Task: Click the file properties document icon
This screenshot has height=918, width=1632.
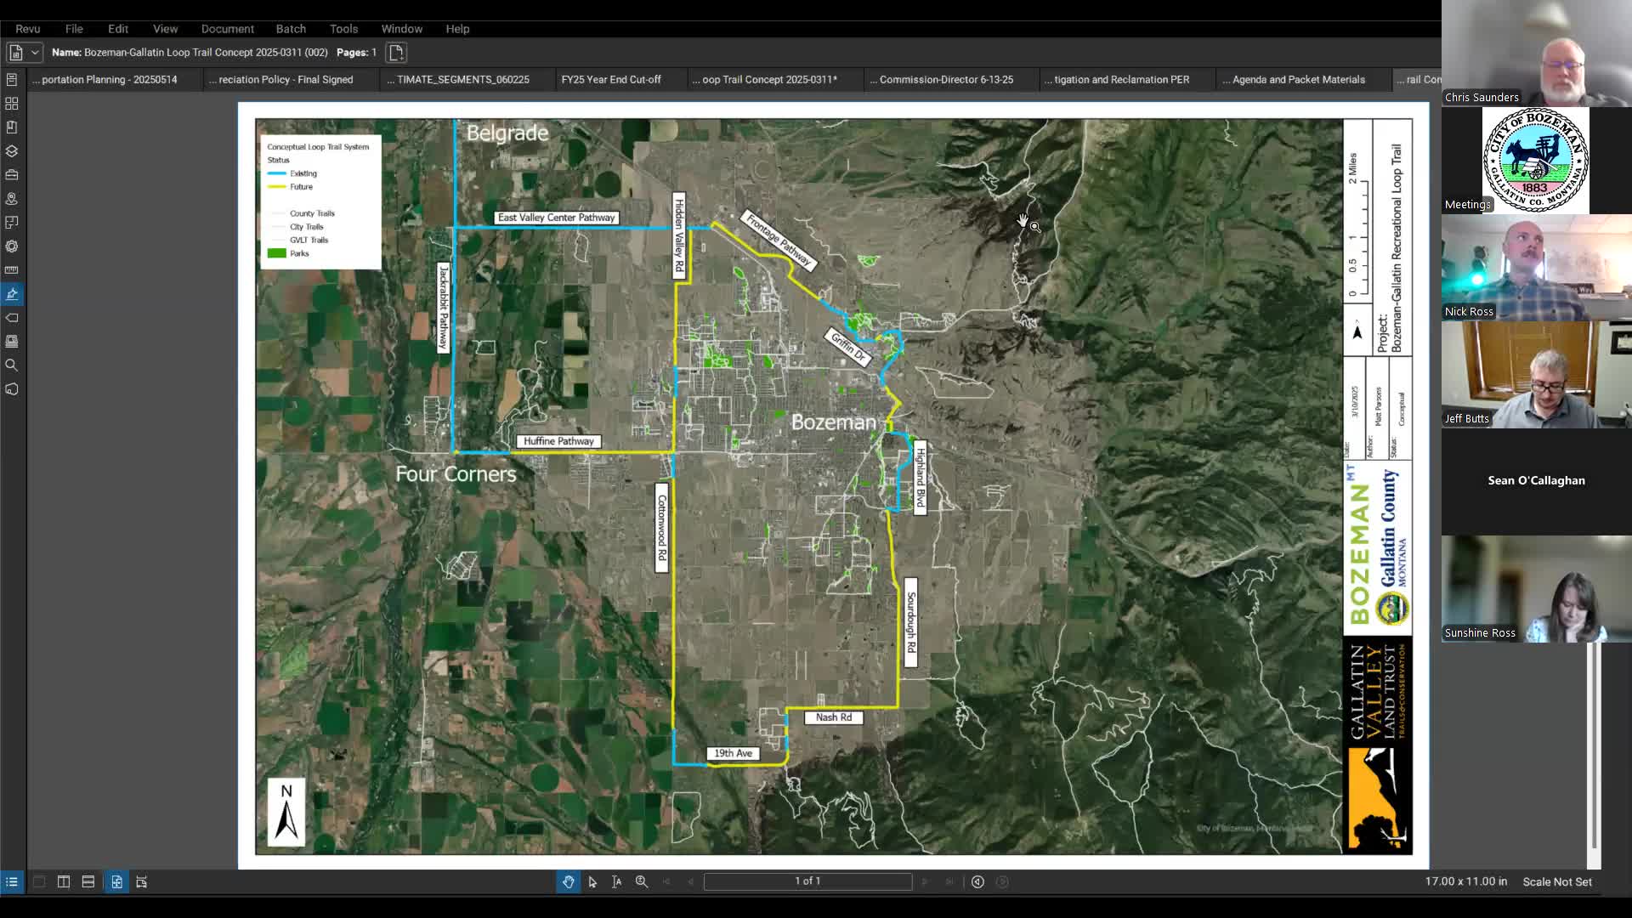Action: tap(15, 53)
